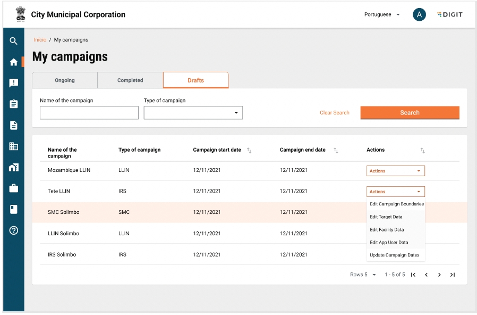Open the Portuguese language dropdown

click(x=382, y=15)
